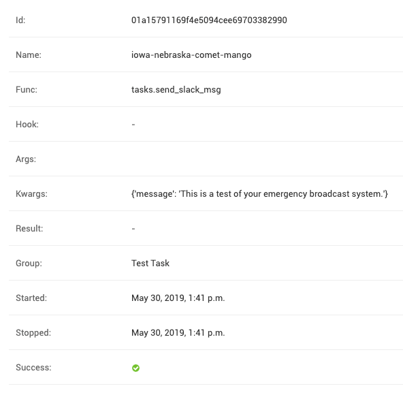Viewport: 403px width, 397px height.
Task: Click the Result dash value
Action: click(x=133, y=229)
